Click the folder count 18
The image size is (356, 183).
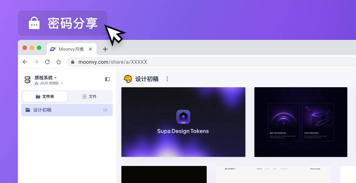(105, 110)
